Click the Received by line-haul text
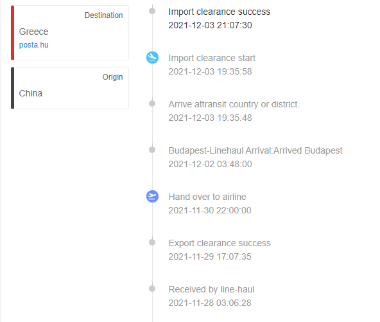380x322 pixels. (x=211, y=289)
